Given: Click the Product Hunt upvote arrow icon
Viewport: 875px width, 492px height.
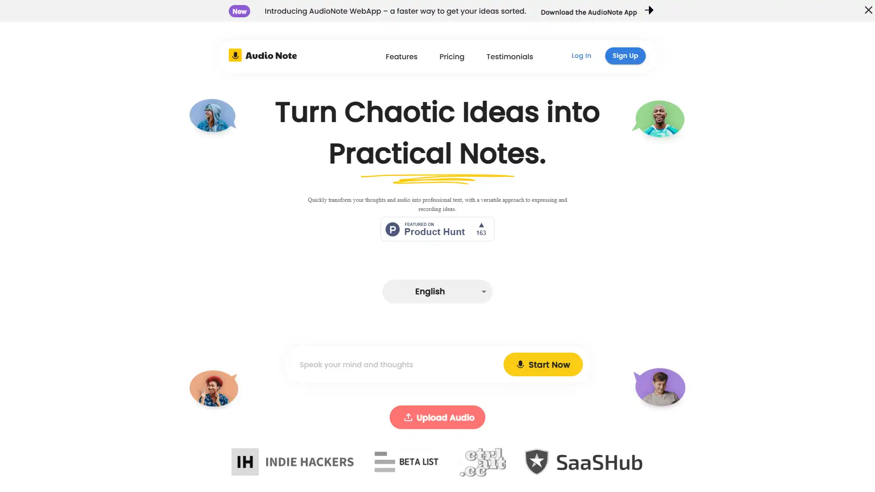Looking at the screenshot, I should click(x=481, y=225).
